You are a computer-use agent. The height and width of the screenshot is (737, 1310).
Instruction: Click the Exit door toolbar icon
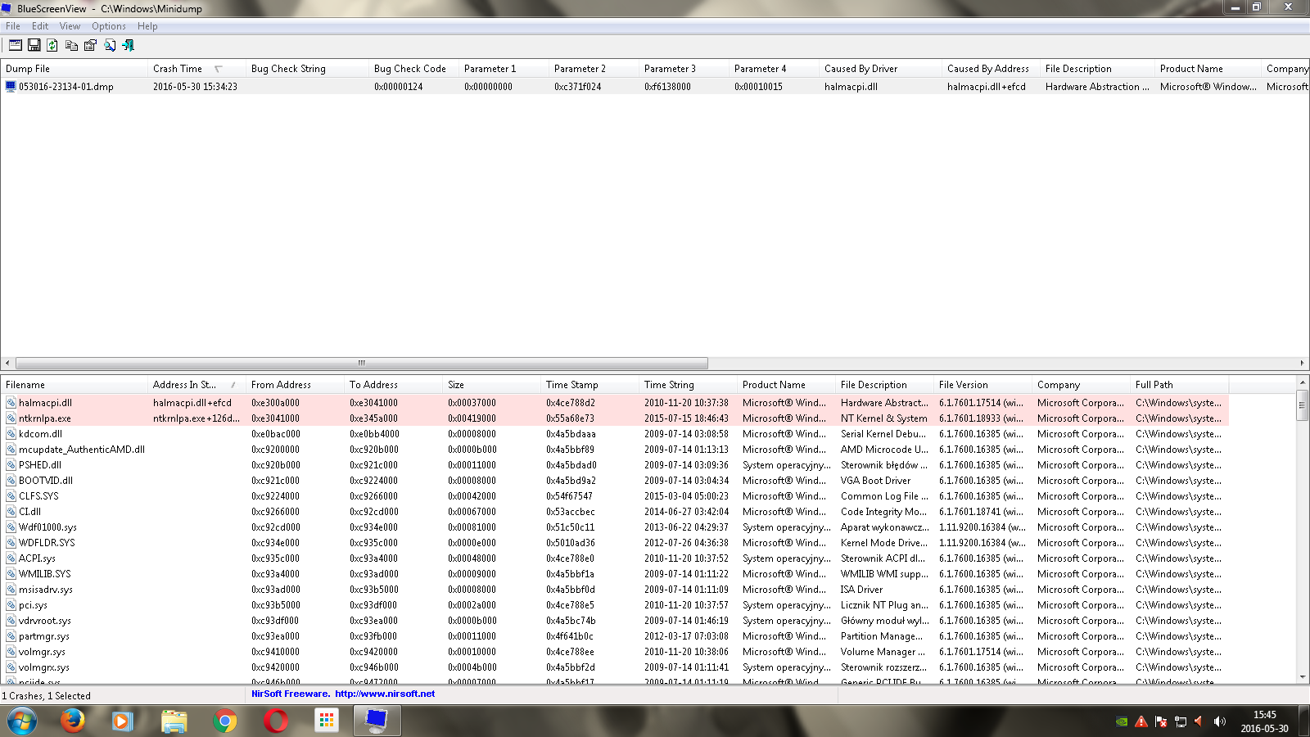click(129, 45)
